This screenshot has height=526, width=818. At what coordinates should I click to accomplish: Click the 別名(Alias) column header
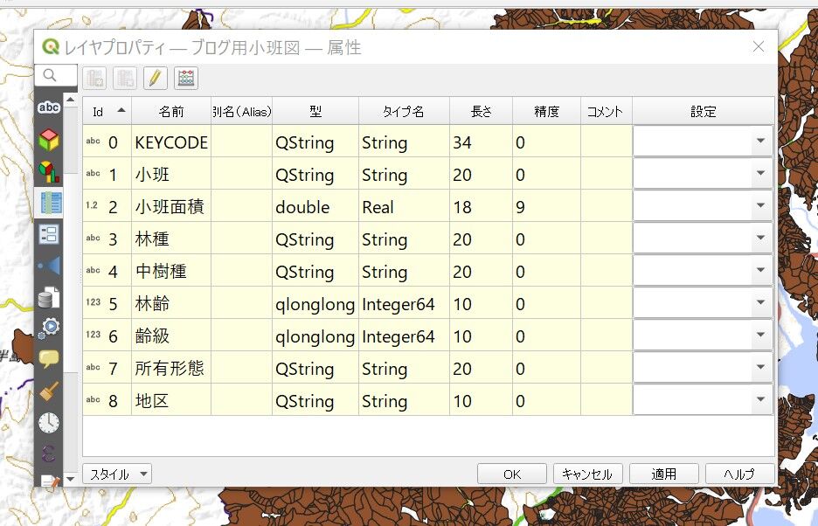241,111
